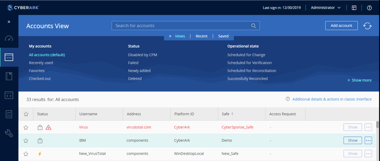
Task: Switch to the Recent tab
Action: coord(201,36)
